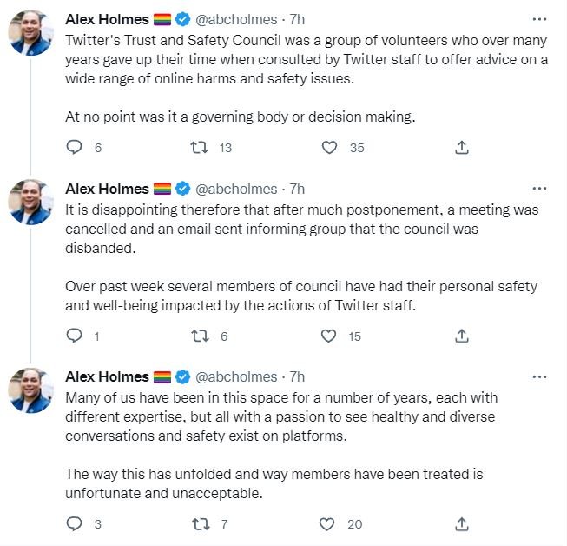Open more options menu on second tweet

[x=539, y=189]
